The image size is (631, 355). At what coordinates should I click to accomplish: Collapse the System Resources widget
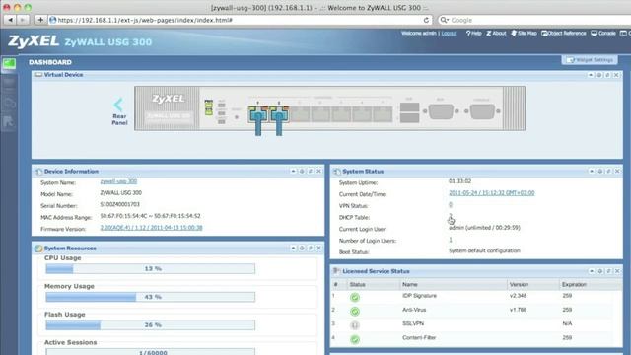tap(294, 248)
